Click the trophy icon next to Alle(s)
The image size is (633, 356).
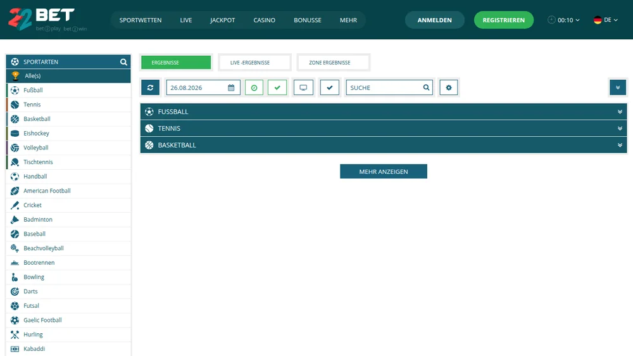point(15,75)
